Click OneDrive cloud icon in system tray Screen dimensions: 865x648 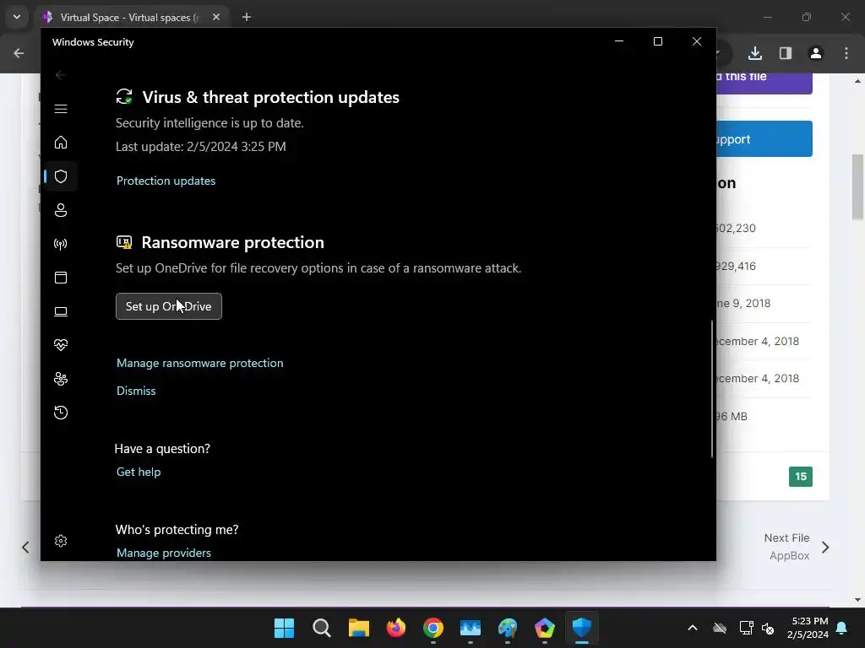pyautogui.click(x=720, y=628)
